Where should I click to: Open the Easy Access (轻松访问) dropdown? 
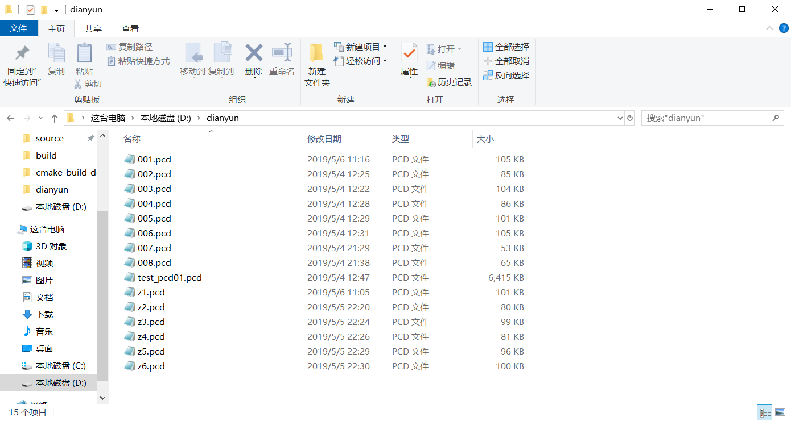click(x=385, y=61)
